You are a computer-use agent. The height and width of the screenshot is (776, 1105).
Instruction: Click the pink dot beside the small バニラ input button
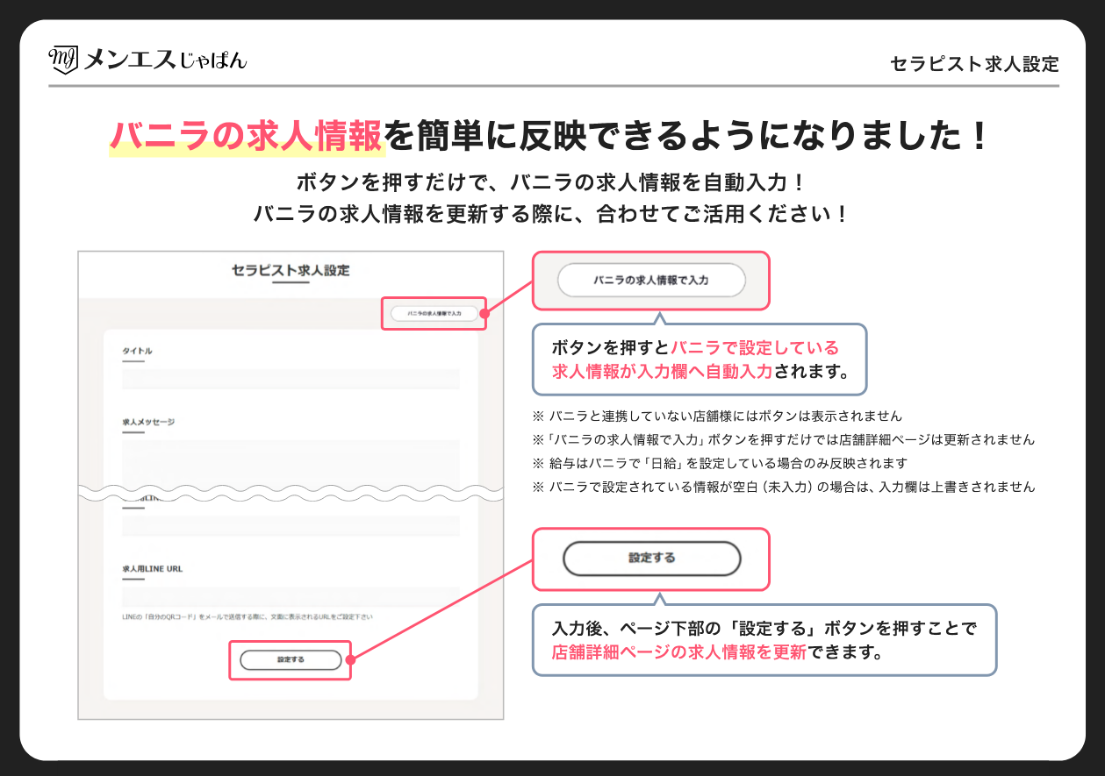pyautogui.click(x=484, y=312)
